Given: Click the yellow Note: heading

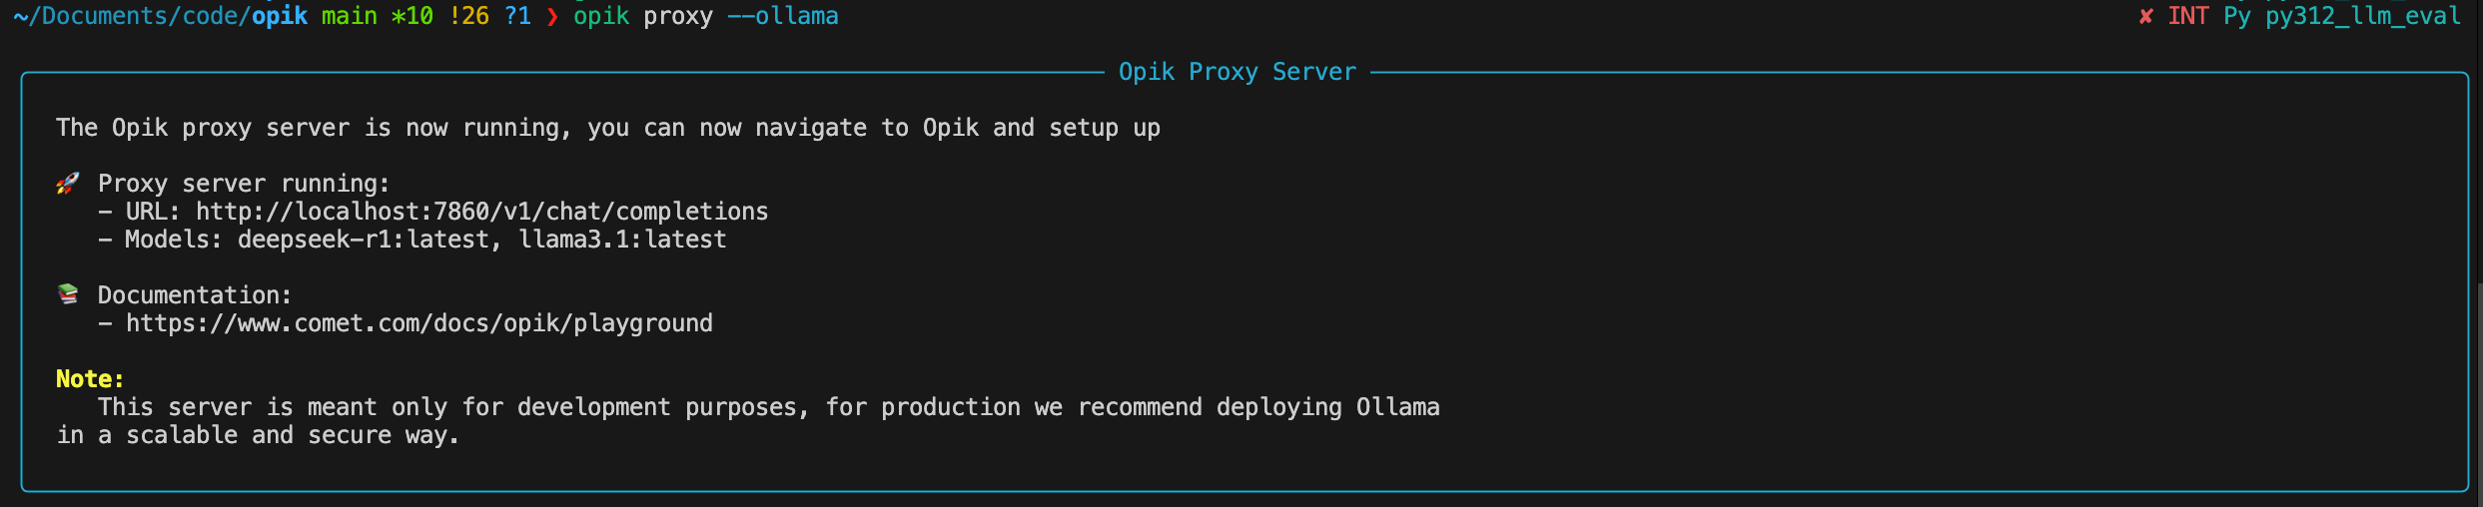Looking at the screenshot, I should [90, 379].
